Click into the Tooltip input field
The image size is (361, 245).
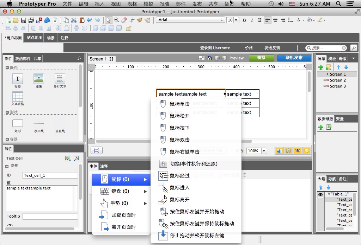point(50,216)
